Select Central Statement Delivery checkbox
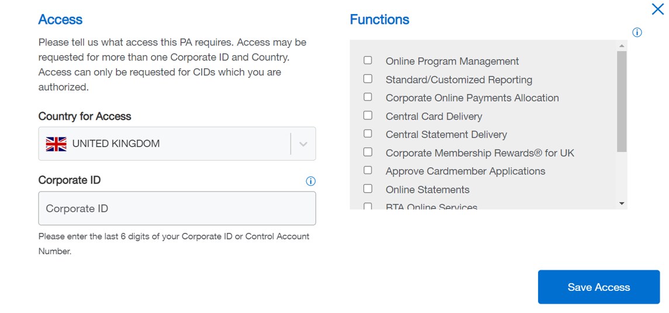 (368, 133)
